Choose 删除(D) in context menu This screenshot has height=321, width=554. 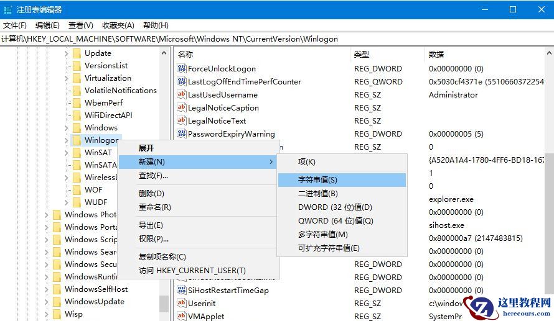click(199, 194)
